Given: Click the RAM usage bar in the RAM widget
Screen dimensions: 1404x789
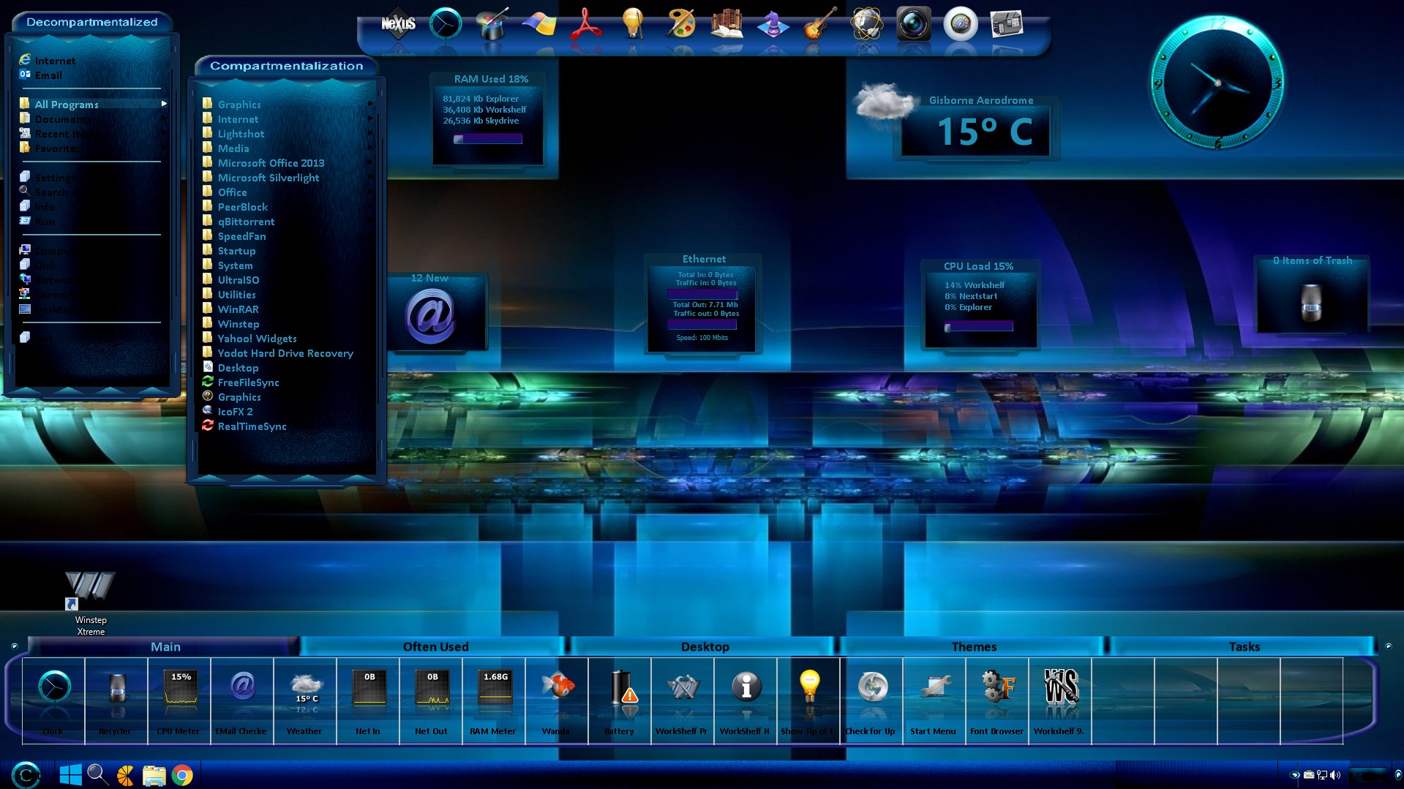Looking at the screenshot, I should (487, 139).
